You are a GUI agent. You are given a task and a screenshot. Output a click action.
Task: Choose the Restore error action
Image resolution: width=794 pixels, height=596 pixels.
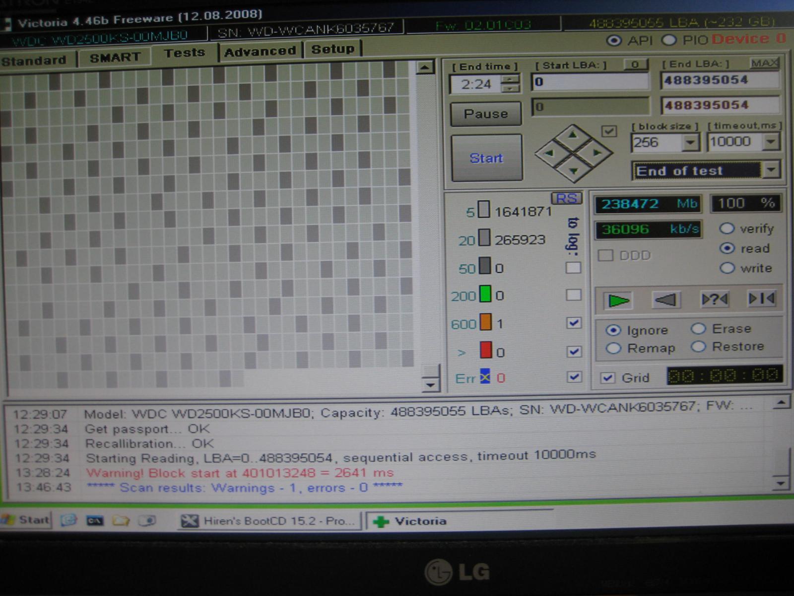pos(699,347)
